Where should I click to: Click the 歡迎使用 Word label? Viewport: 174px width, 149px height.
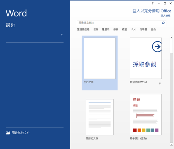[x=138, y=82]
